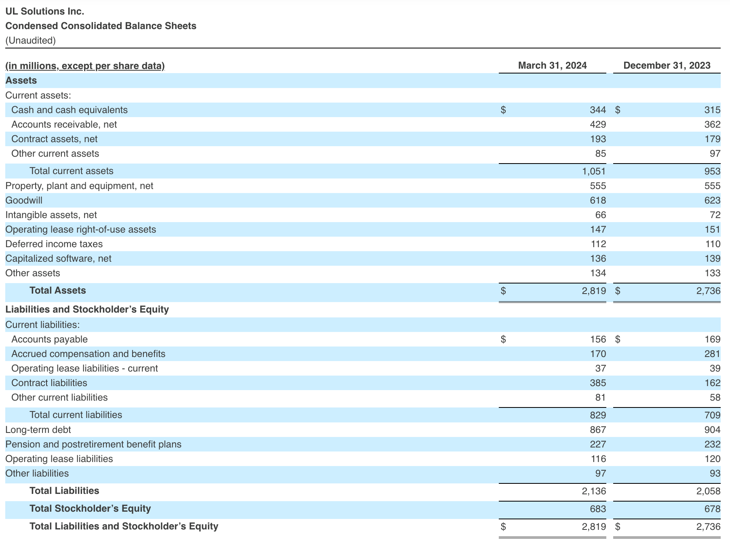
Task: Select 'Other current liabilities' row label
Action: [x=59, y=397]
